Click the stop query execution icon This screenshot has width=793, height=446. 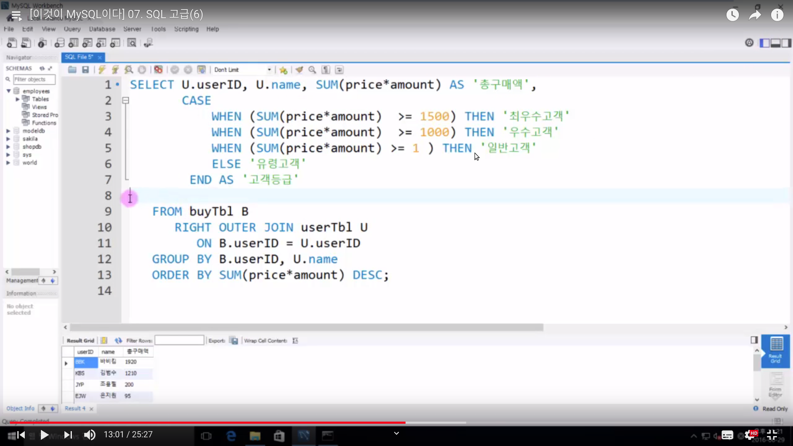pyautogui.click(x=142, y=70)
